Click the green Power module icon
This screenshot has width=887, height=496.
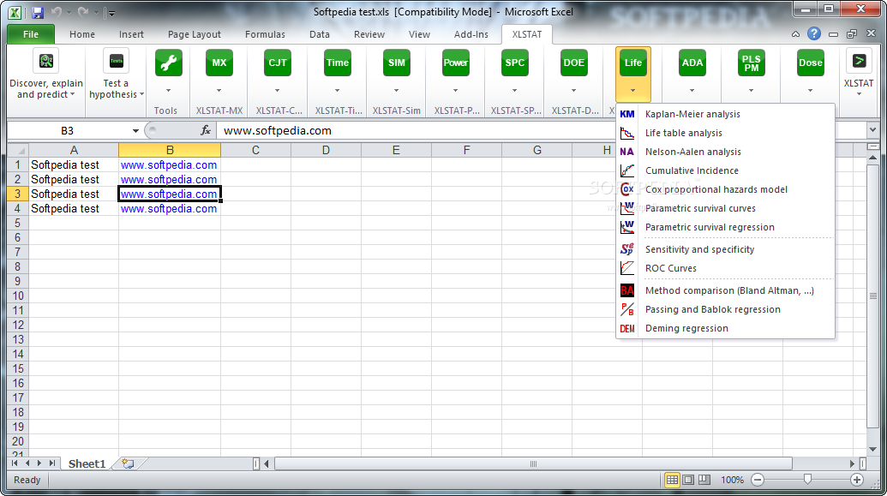pyautogui.click(x=455, y=63)
